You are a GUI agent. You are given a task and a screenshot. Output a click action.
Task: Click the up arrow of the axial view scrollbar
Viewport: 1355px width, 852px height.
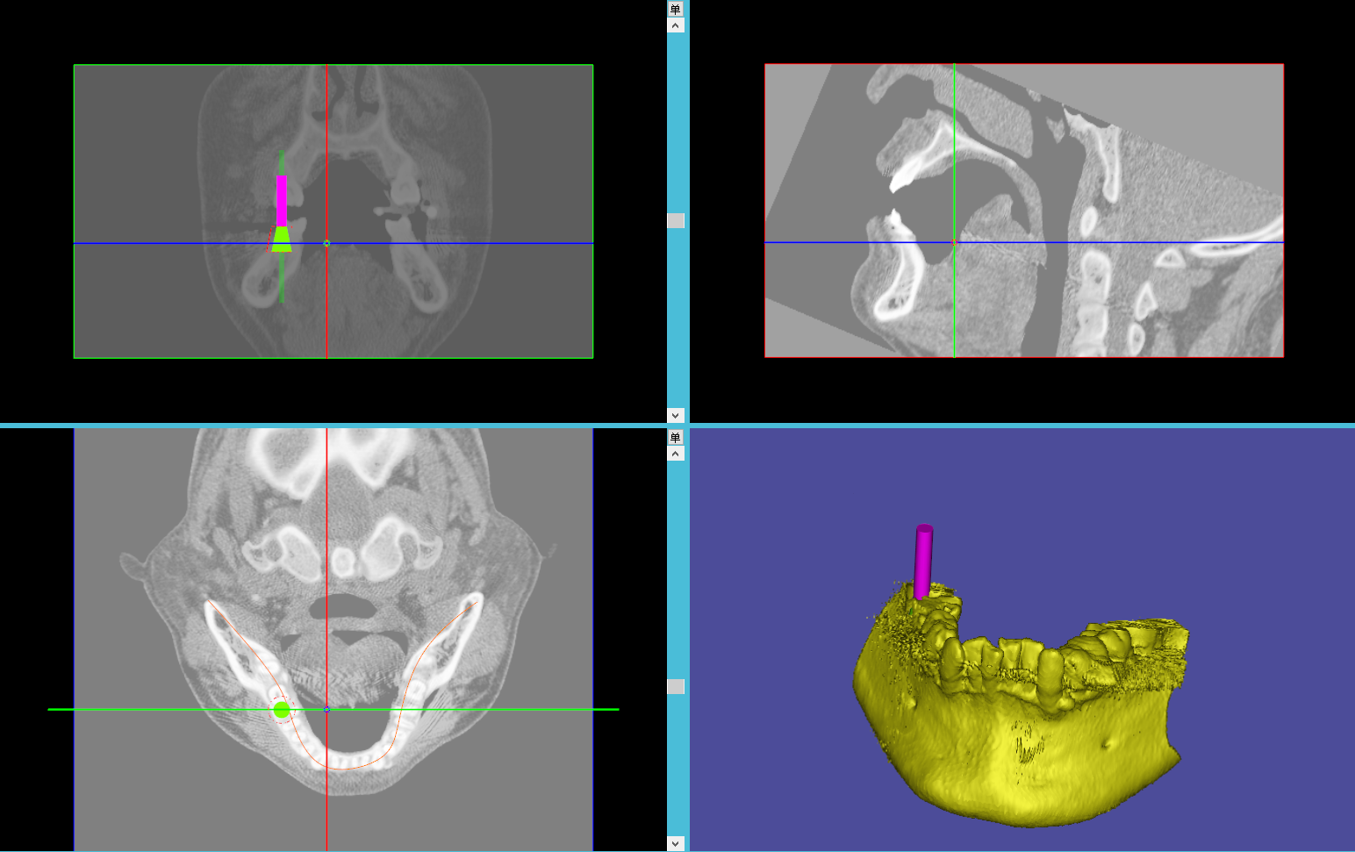pos(675,454)
